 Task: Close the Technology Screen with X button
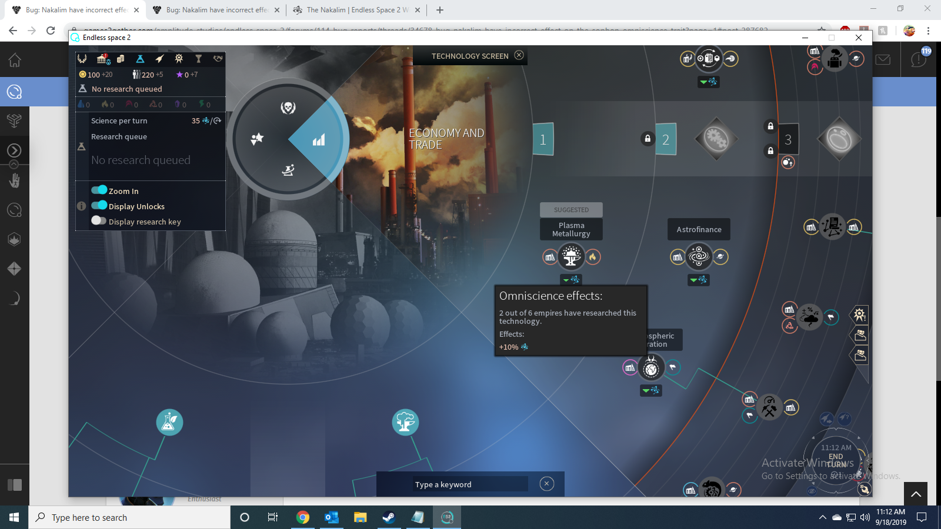[519, 55]
